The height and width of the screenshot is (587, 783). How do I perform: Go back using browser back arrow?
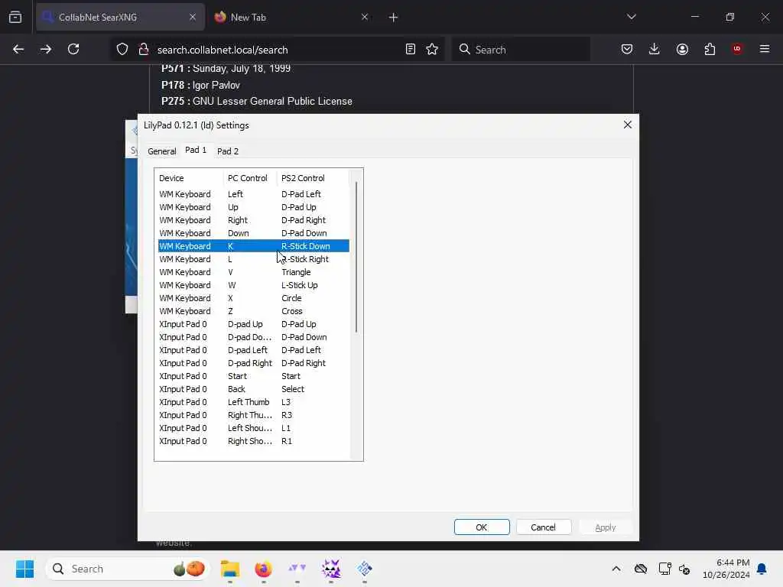[x=18, y=49]
